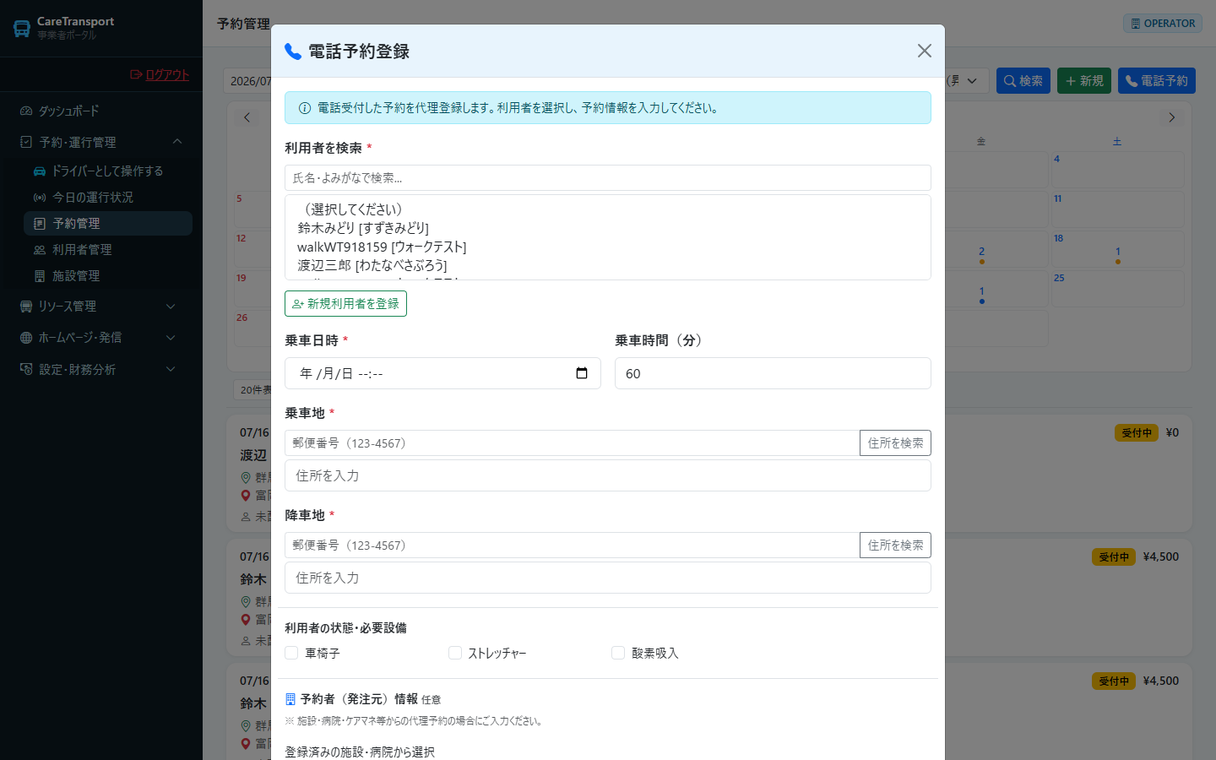Click the info icon in blue notice
The width and height of the screenshot is (1216, 760).
click(x=305, y=108)
